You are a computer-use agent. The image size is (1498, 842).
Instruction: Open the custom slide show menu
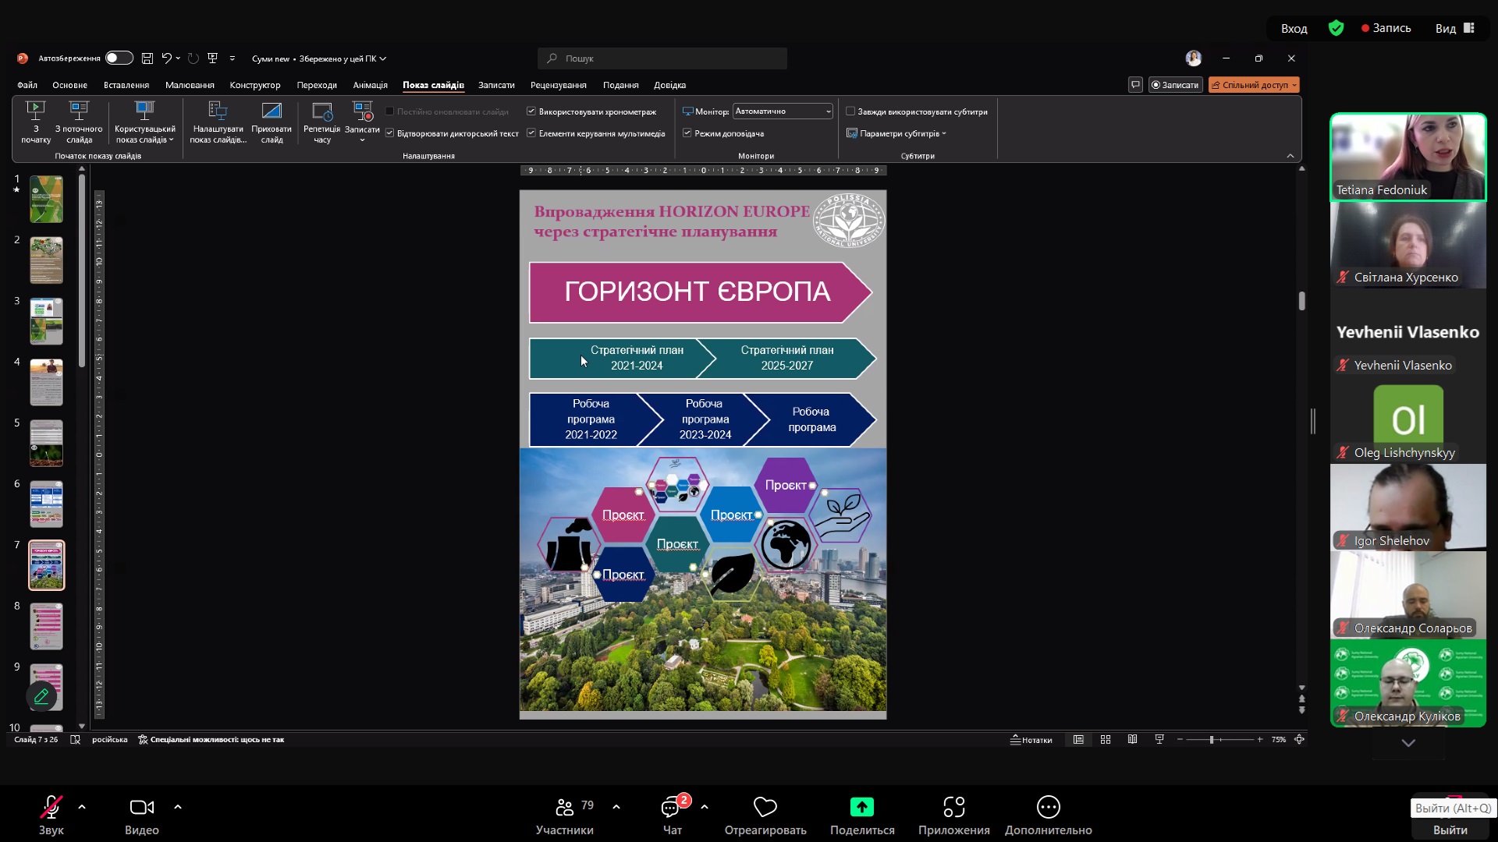tap(144, 122)
